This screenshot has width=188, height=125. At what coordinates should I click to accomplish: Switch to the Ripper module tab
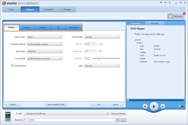point(30,9)
